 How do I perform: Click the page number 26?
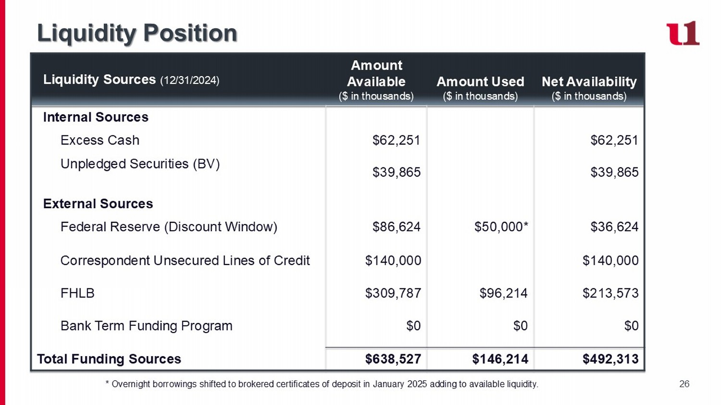[684, 384]
